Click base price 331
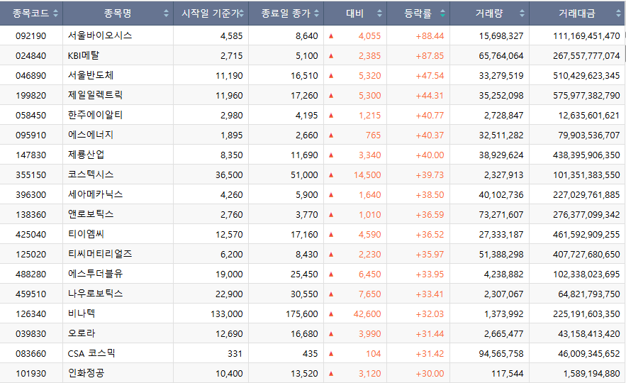 click(x=235, y=354)
